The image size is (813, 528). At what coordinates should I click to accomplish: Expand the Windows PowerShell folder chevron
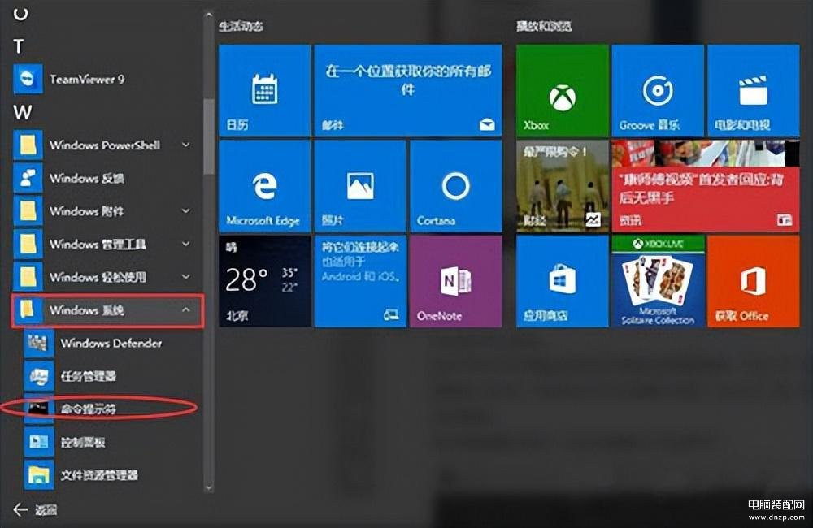tap(185, 145)
